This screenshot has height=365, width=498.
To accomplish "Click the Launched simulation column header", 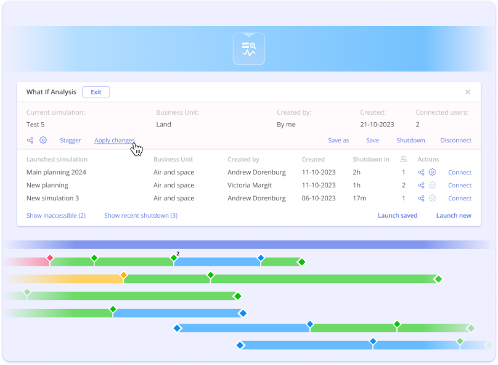I will 57,159.
